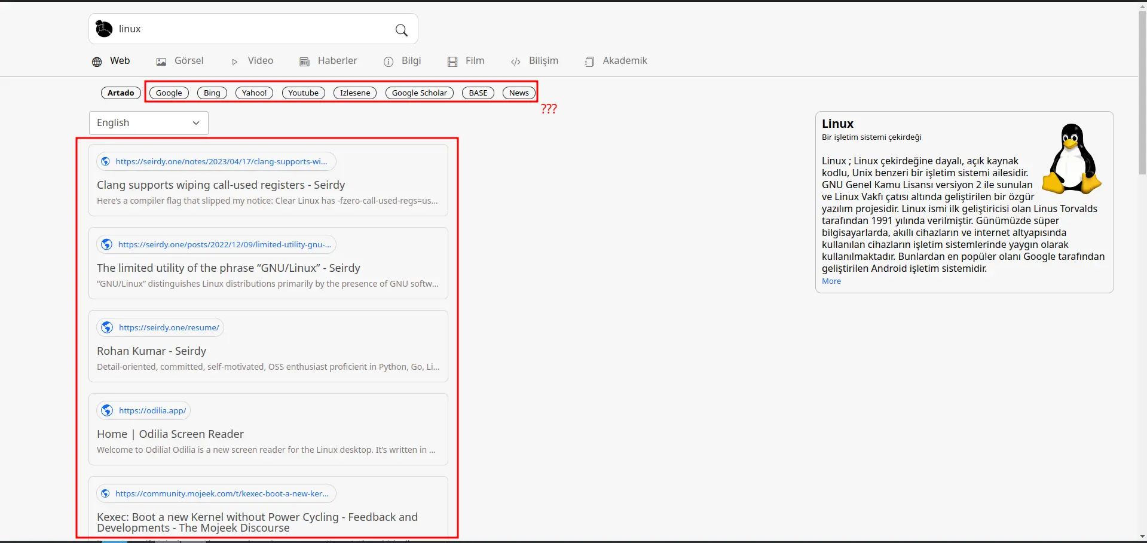Click the image icon beside Görsel
1147x543 pixels.
coord(161,62)
